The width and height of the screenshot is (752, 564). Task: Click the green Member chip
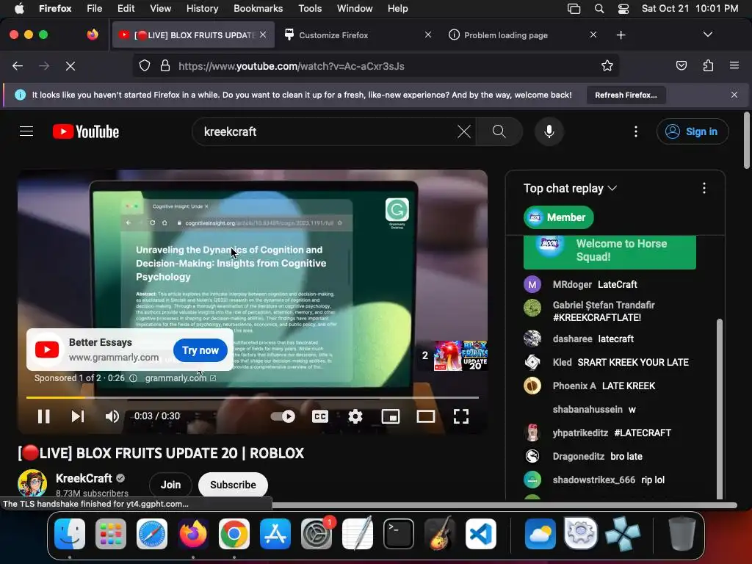[x=559, y=217]
